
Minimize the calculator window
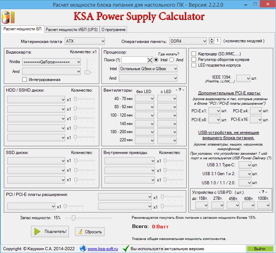(x=246, y=4)
